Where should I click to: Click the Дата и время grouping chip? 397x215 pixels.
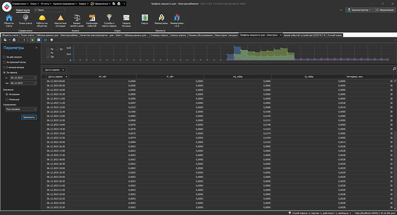click(54, 70)
